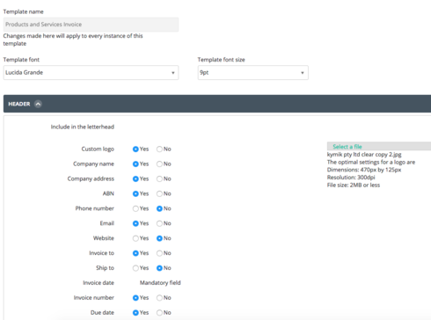Select No for Email
Screen dimensions: 431x320
pos(159,223)
